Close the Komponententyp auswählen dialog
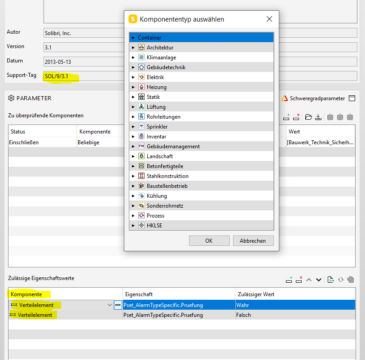This screenshot has width=365, height=360. tap(269, 19)
